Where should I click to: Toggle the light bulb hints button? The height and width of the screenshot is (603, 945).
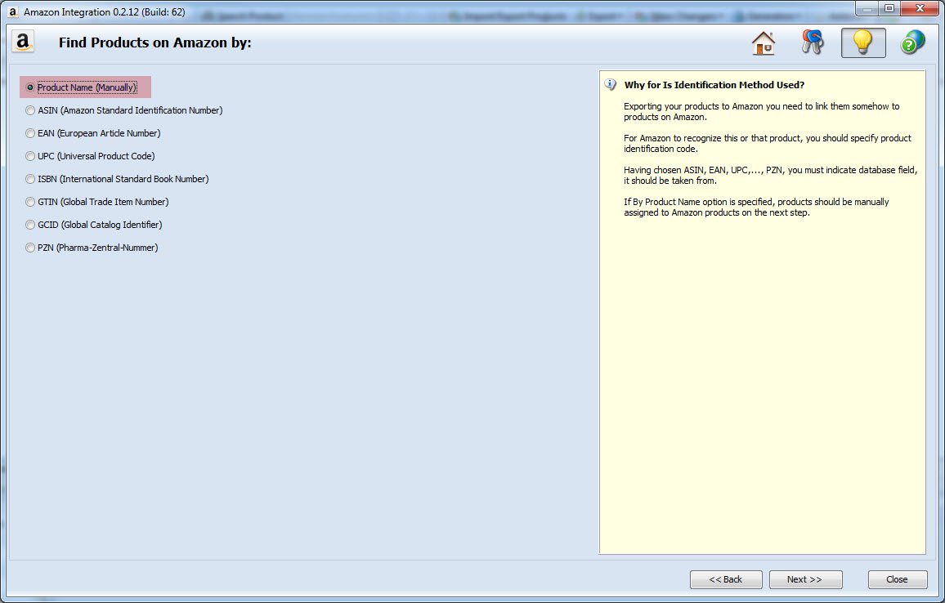(863, 42)
